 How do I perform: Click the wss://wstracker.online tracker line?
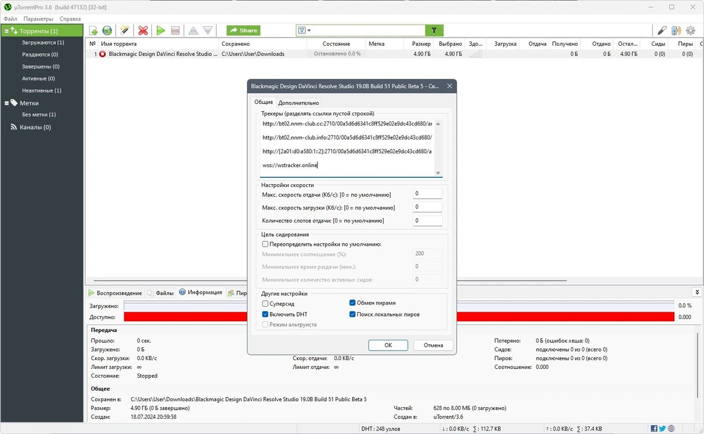coord(290,165)
